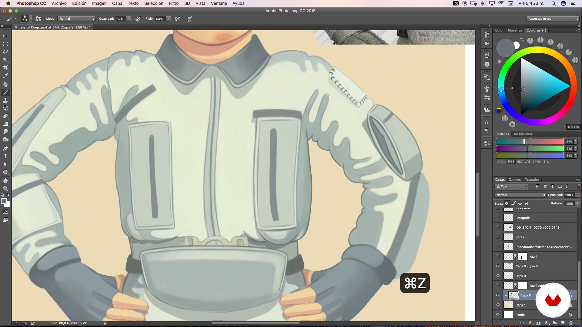Open the layer blend mode Normal dropdown
This screenshot has height=327, width=582.
pos(520,195)
